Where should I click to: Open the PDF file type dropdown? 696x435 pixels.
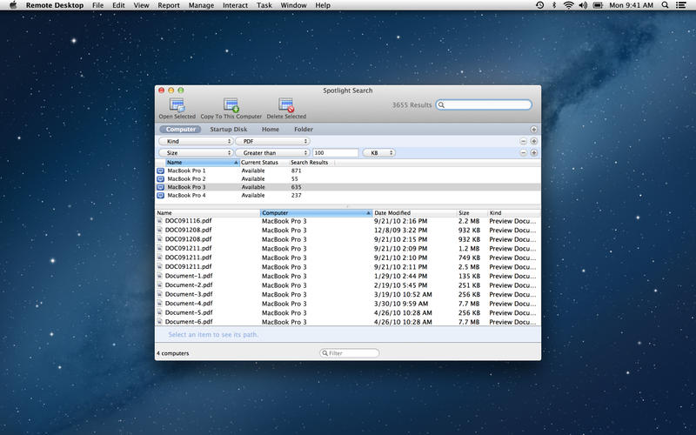pyautogui.click(x=272, y=141)
